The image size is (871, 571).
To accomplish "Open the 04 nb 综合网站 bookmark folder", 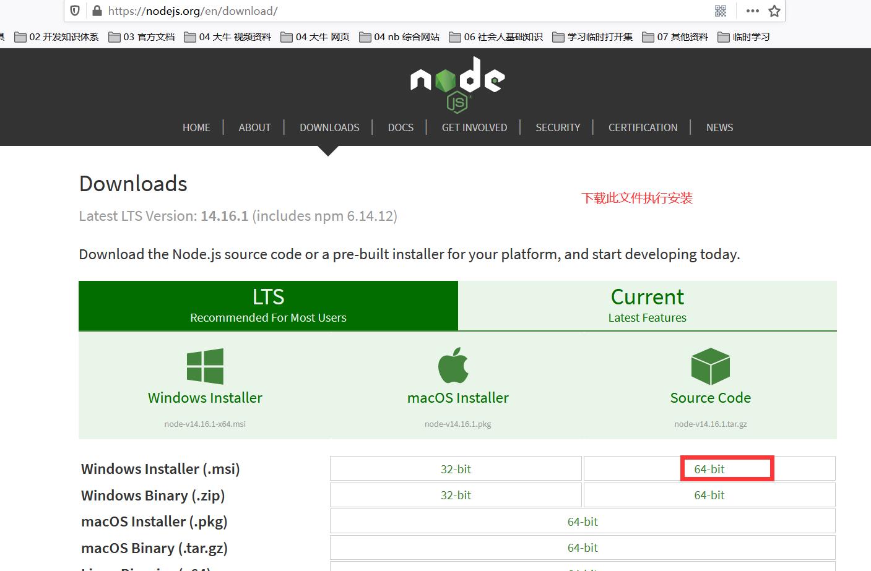I will point(399,37).
